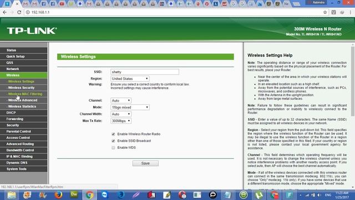355x200 pixels.
Task: Open File Explorer from the taskbar
Action: [11, 195]
